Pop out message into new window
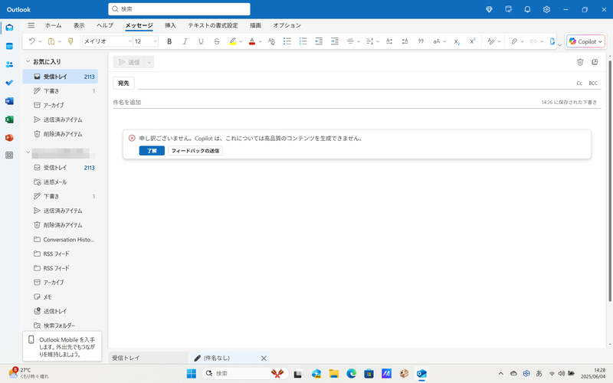The height and width of the screenshot is (383, 613). click(595, 62)
